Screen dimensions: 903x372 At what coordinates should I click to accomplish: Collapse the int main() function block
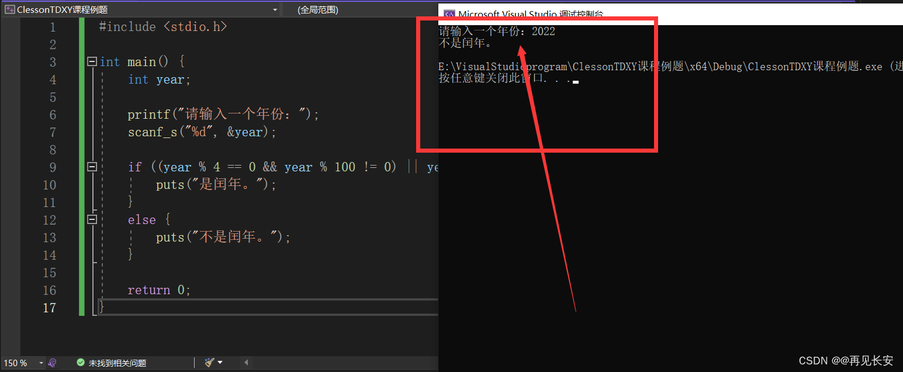point(92,61)
